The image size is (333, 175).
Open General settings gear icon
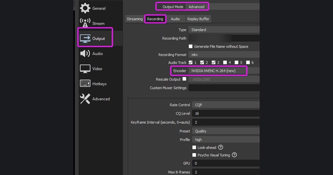(85, 8)
